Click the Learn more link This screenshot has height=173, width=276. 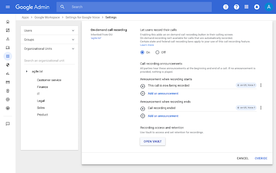147,45
